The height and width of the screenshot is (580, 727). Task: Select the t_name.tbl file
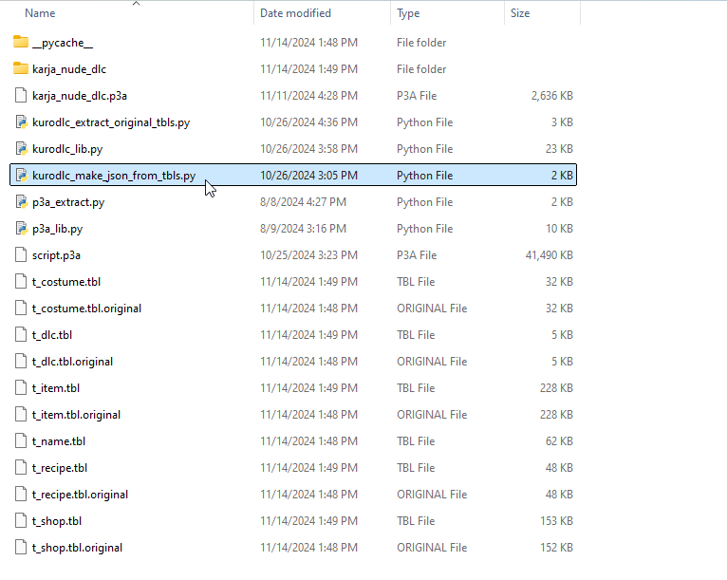point(59,441)
